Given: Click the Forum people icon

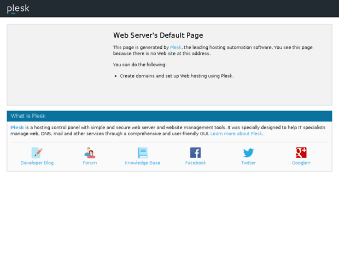Looking at the screenshot, I should (90, 153).
